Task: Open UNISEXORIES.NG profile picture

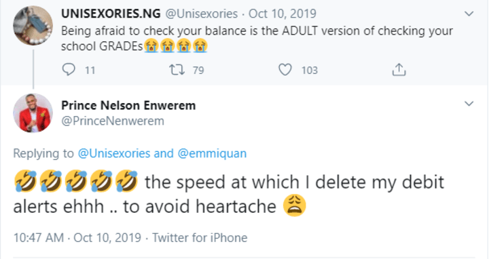Action: [x=33, y=26]
